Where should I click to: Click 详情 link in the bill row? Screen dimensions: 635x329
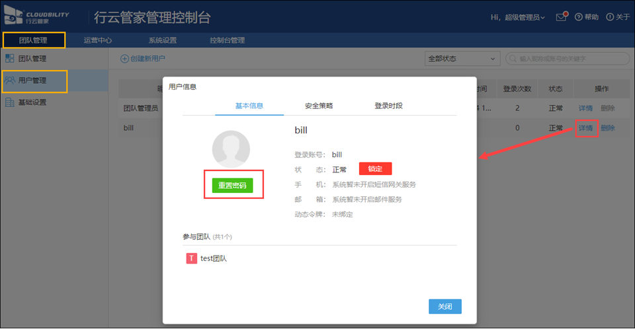tap(585, 128)
